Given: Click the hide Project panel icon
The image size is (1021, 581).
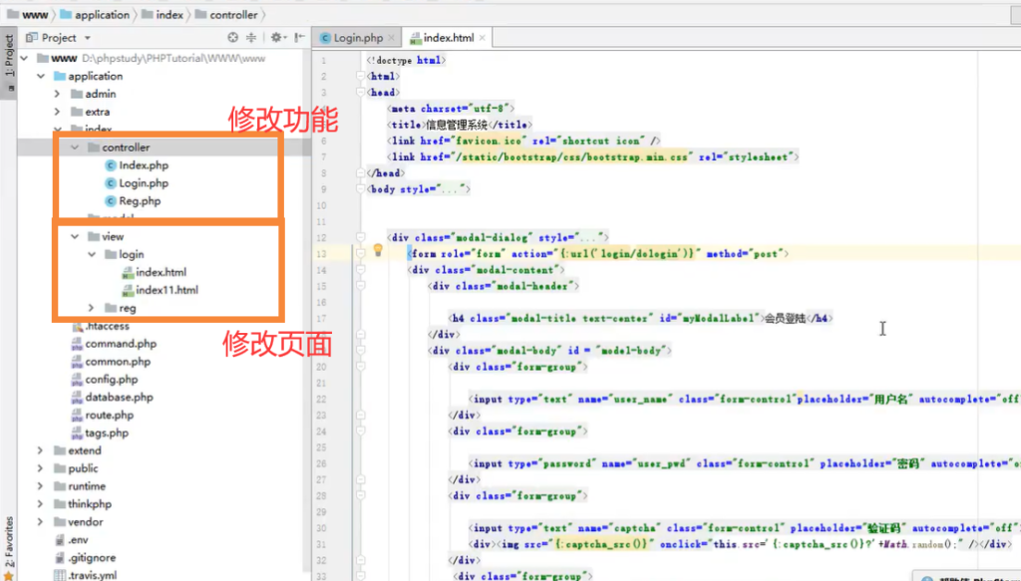Looking at the screenshot, I should coord(299,38).
